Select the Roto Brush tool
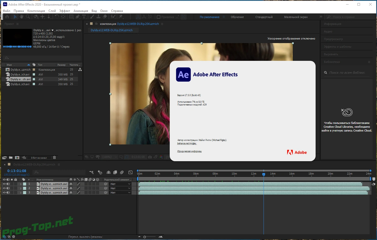377x240 pixels. point(113,17)
